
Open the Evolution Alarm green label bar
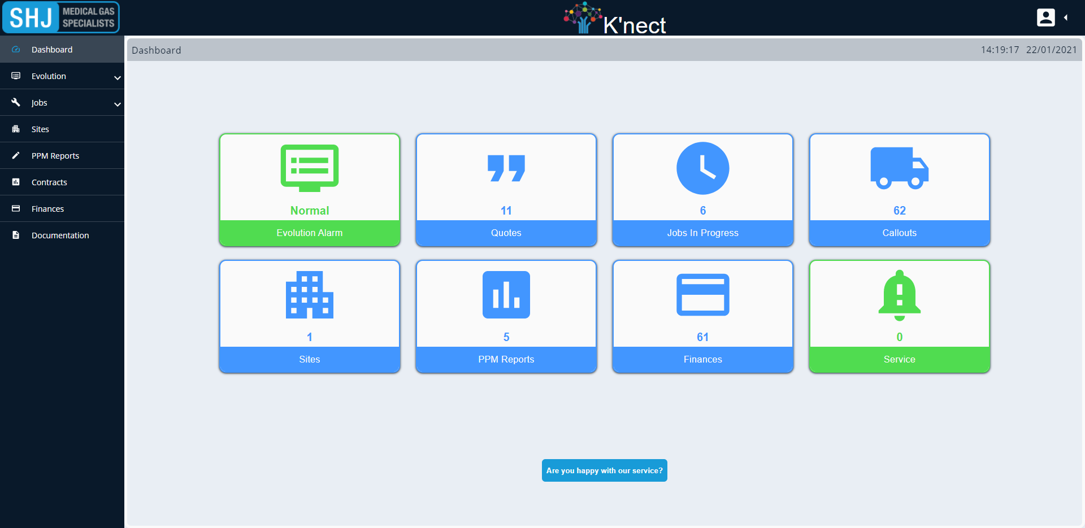(x=310, y=233)
